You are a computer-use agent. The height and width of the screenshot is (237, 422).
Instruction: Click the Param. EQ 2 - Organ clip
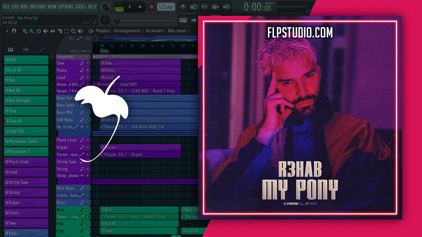point(140,155)
